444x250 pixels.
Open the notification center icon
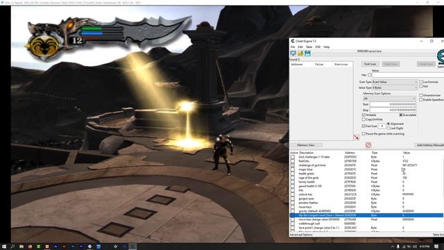436,247
